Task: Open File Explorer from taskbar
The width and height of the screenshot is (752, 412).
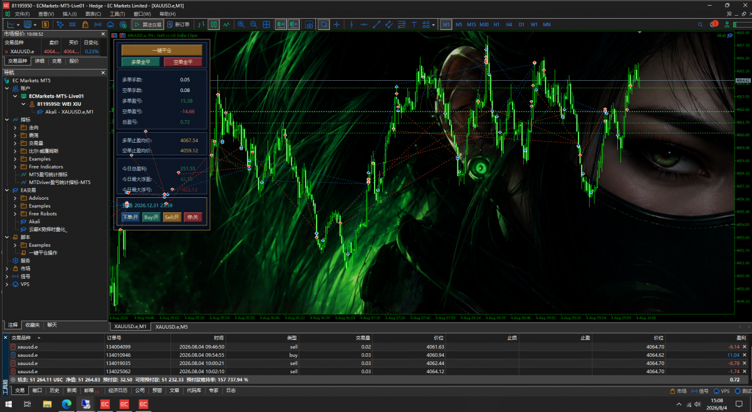Action: [47, 404]
